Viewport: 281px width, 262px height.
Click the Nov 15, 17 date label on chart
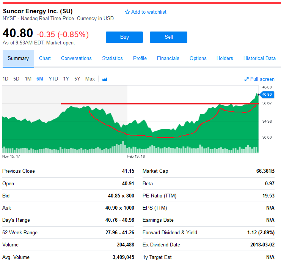pyautogui.click(x=11, y=156)
